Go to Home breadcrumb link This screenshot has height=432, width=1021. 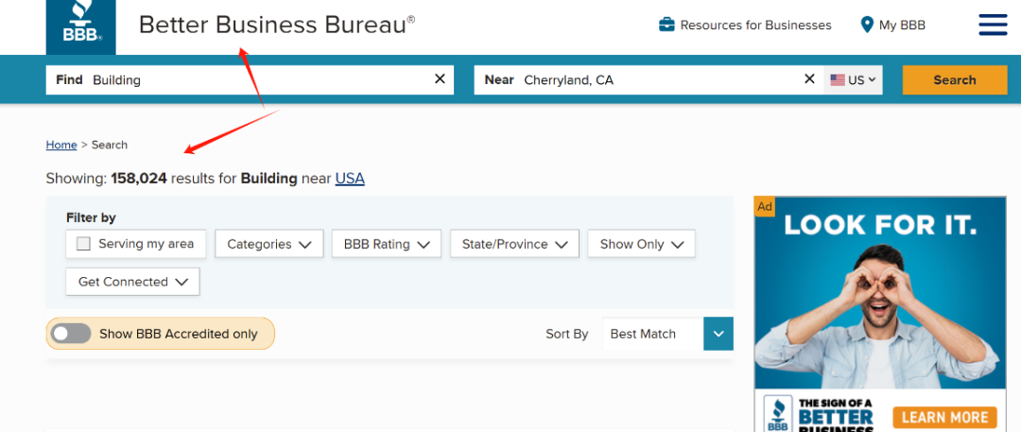click(x=61, y=145)
